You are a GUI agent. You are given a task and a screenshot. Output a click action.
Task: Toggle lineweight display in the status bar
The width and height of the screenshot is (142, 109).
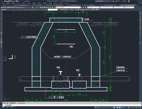tap(117, 108)
